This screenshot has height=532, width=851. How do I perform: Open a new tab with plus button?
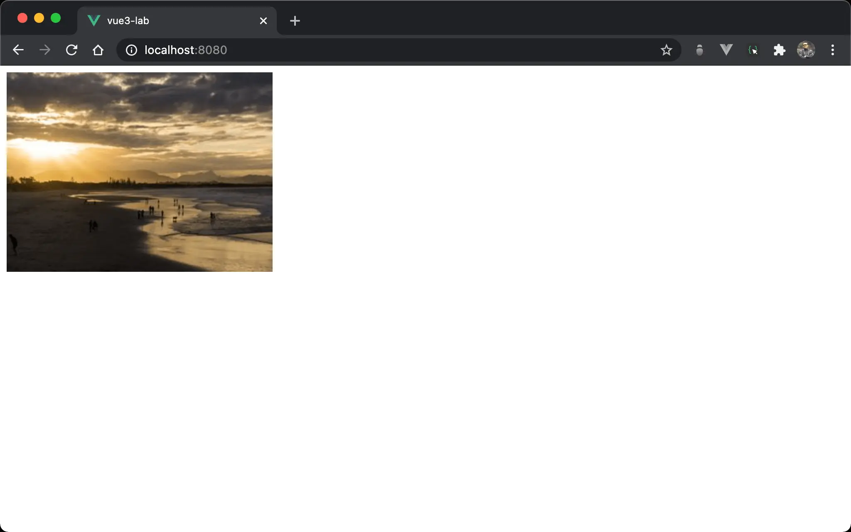295,21
